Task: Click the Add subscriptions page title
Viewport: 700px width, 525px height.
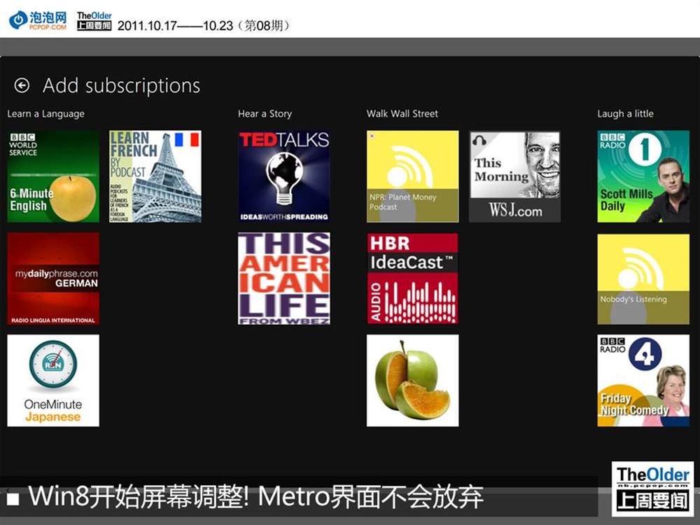Action: tap(121, 85)
